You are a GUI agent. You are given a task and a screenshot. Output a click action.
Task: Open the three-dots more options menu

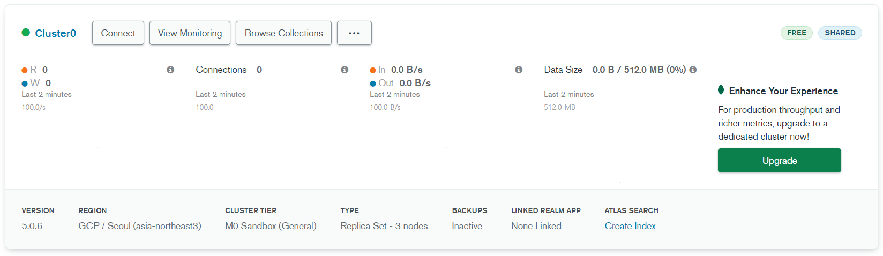click(354, 33)
